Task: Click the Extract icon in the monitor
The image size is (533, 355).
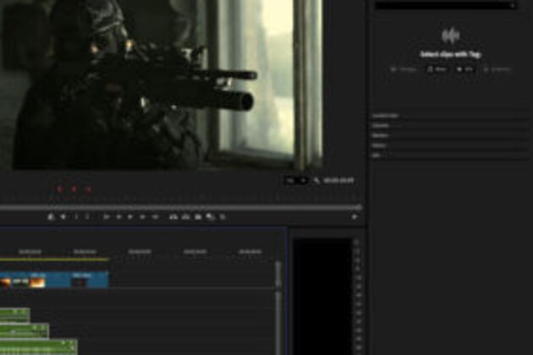Action: [185, 216]
